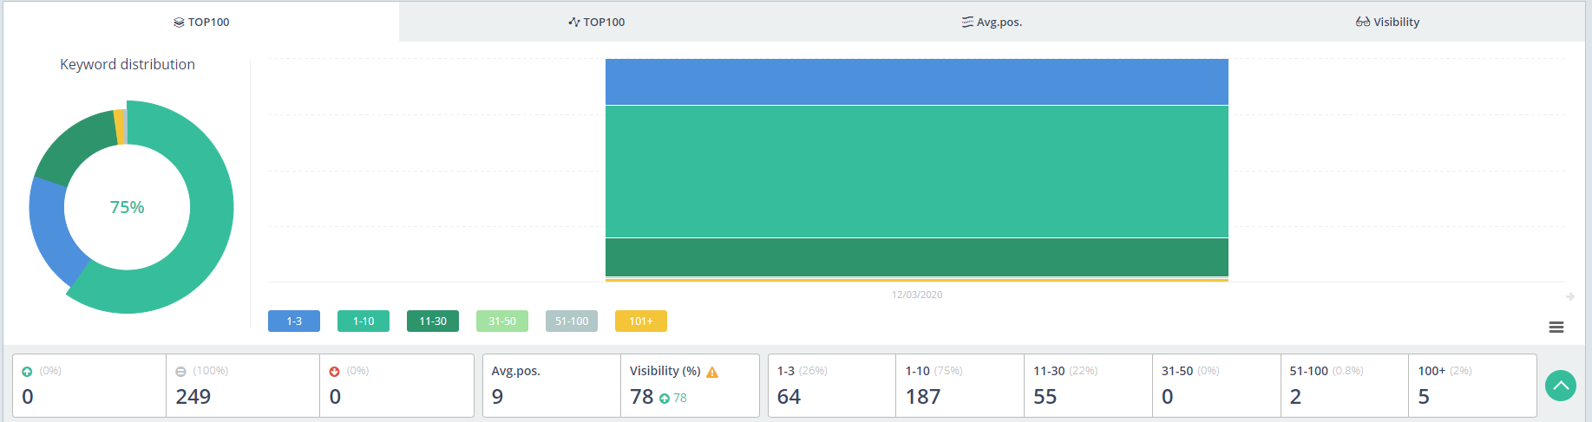Toggle the 1-3 legend series
The height and width of the screenshot is (422, 1592).
294,321
